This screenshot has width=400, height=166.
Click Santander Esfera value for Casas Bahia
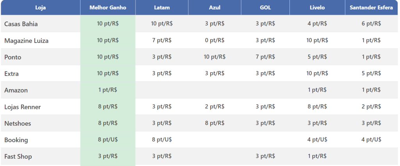(x=371, y=23)
